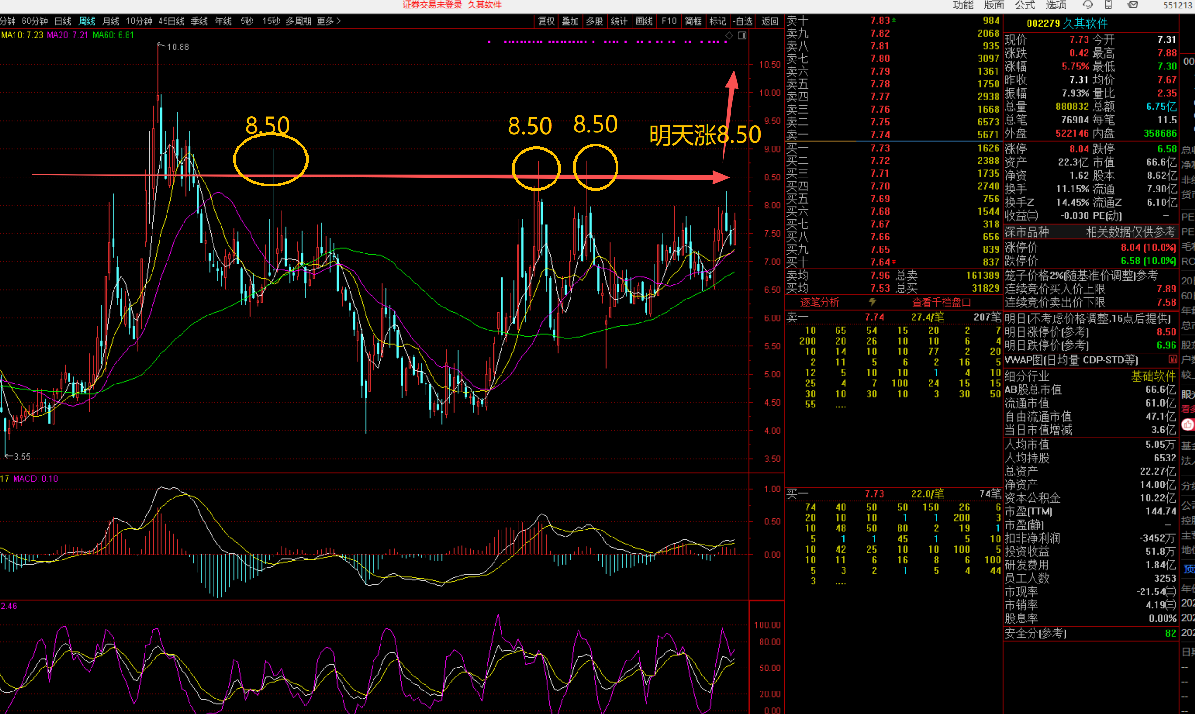1195x714 pixels.
Task: Open the VWAP chart icon
Action: click(x=1172, y=360)
